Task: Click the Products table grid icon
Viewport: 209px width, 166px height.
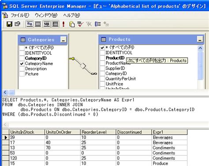Action: [x=104, y=39]
